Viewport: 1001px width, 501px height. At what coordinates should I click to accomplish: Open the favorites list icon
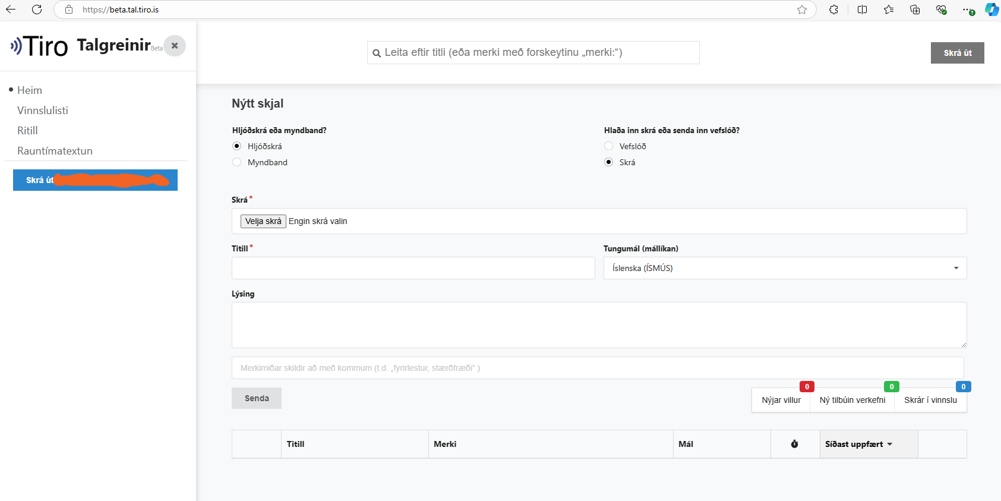coord(889,10)
